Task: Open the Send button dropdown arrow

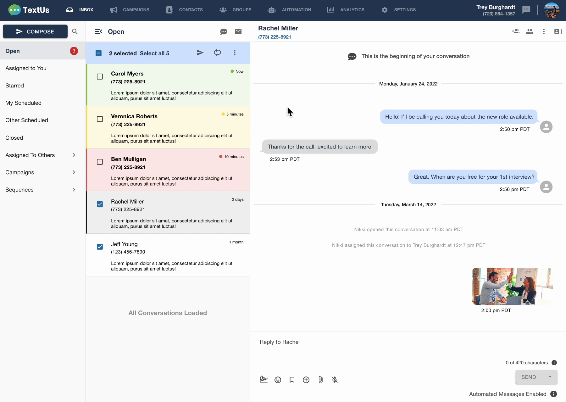Action: point(550,377)
